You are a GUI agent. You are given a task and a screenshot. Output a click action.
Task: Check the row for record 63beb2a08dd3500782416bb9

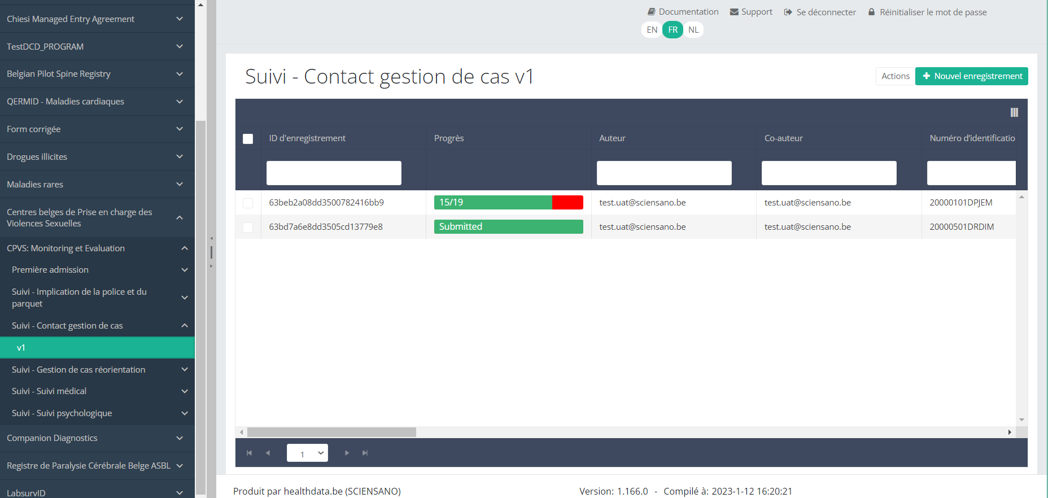click(x=248, y=203)
